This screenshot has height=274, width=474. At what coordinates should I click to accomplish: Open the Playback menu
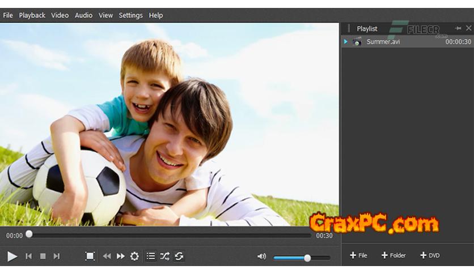click(x=32, y=15)
